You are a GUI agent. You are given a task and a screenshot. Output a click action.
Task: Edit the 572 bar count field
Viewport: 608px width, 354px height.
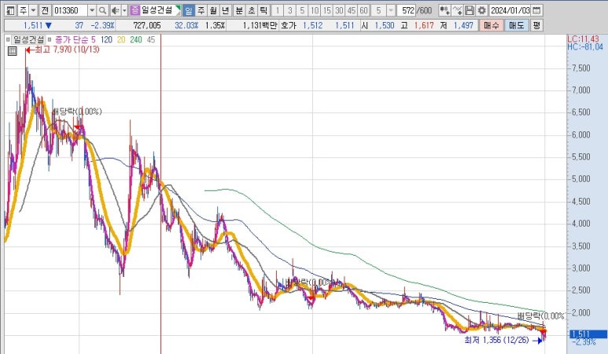click(x=407, y=10)
